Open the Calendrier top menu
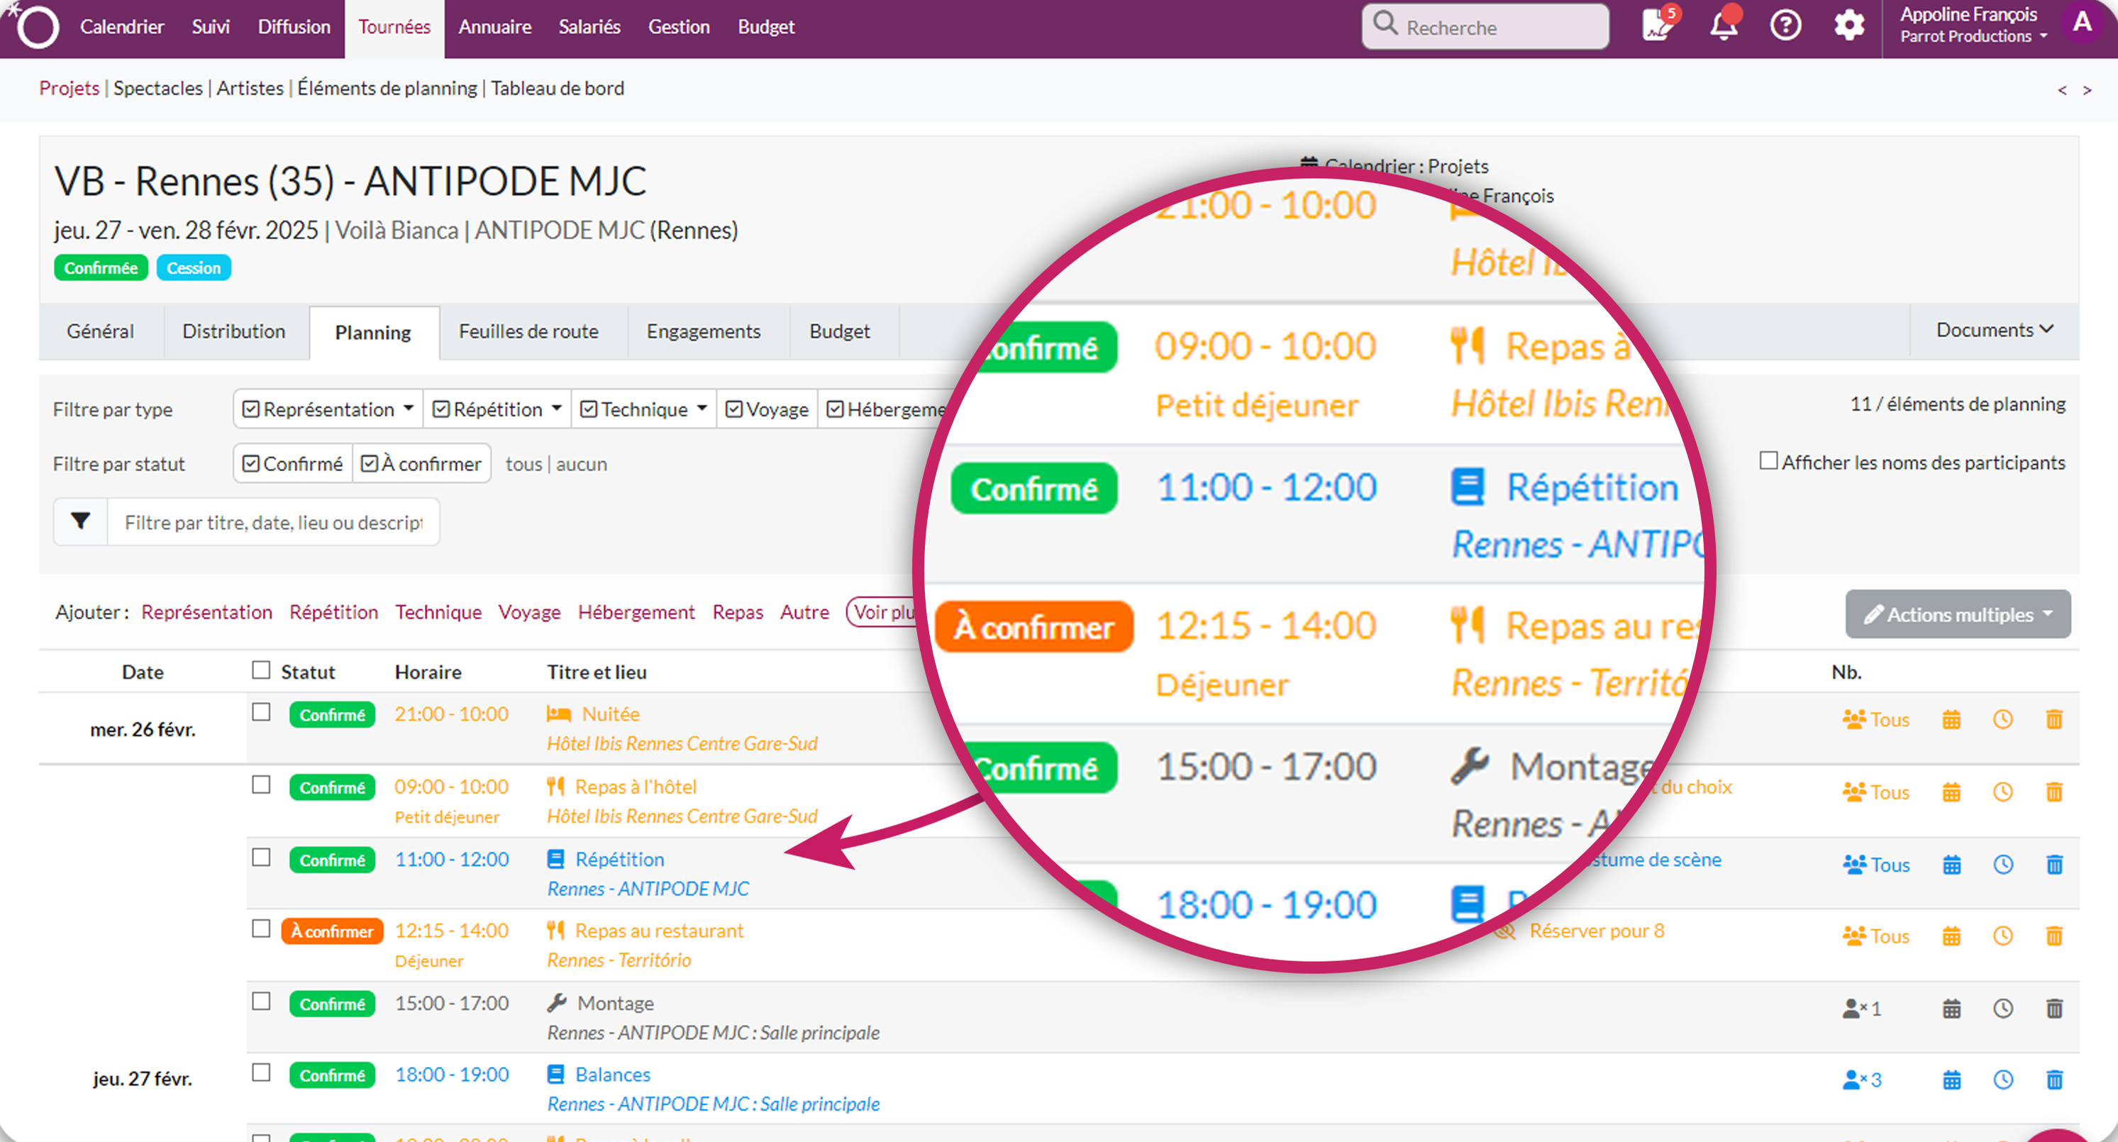 [122, 27]
